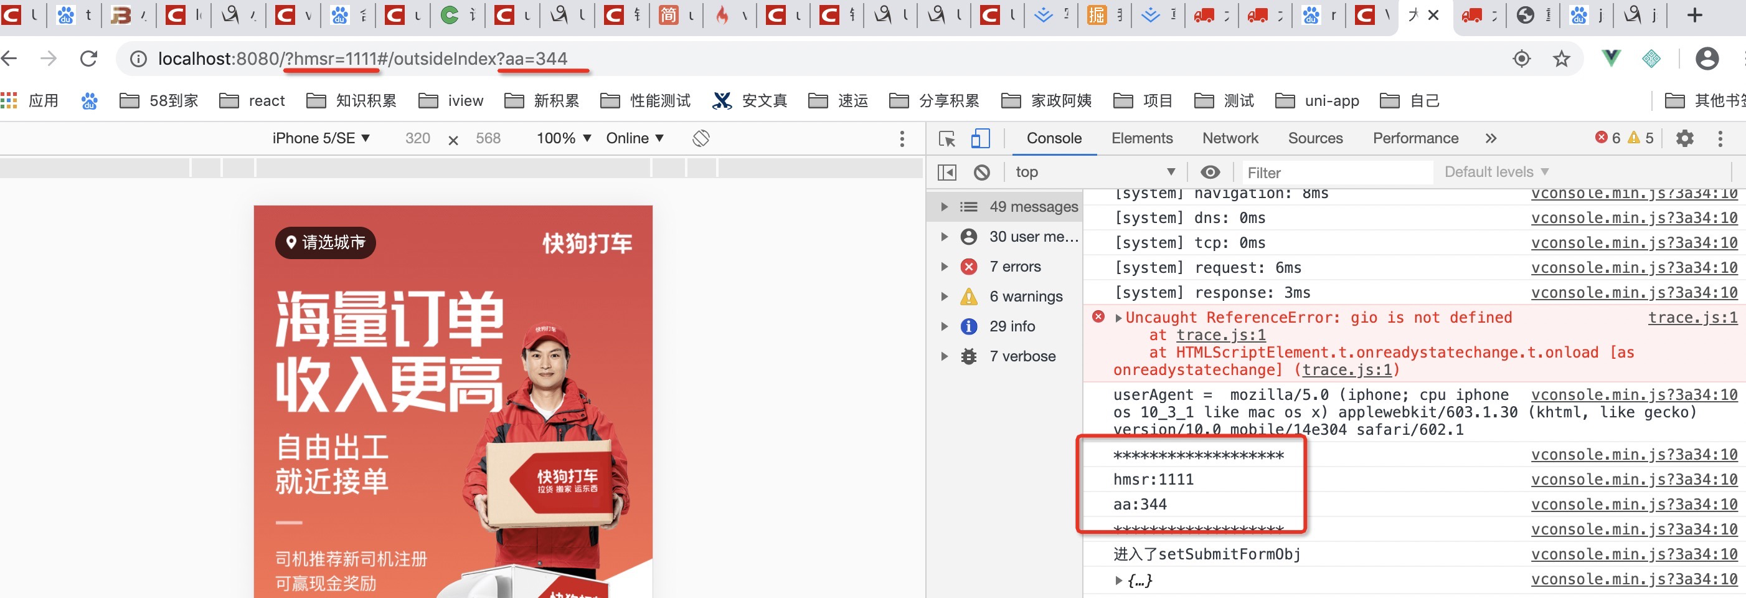Click the console error count badge
Screen dimensions: 1746x598
click(x=1608, y=138)
